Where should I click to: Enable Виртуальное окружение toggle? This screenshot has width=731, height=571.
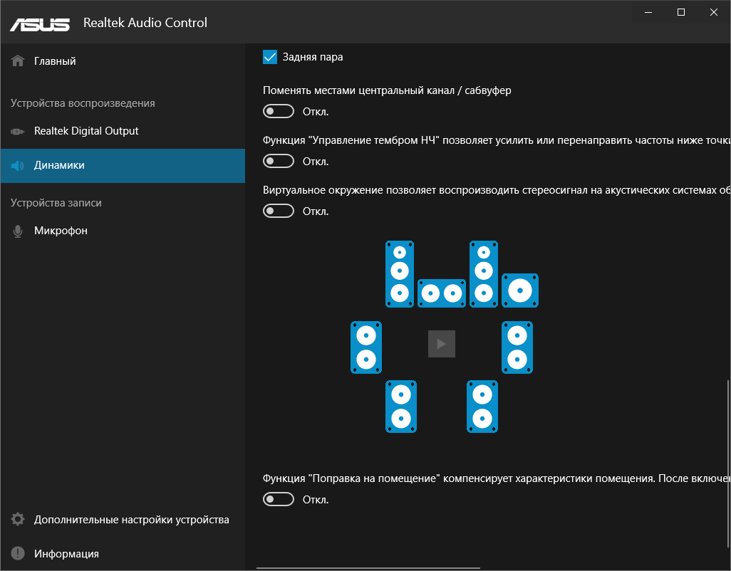coord(279,211)
